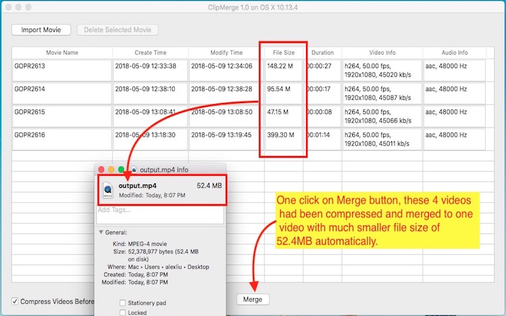
Task: Click 52.4 MB size in Info header
Action: [209, 186]
